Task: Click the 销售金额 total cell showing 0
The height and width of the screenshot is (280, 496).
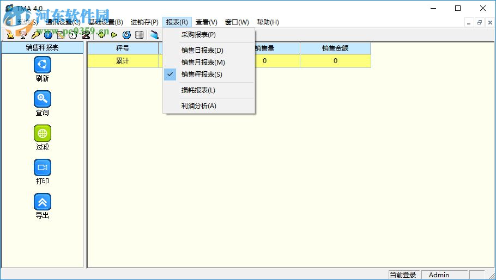Action: (335, 61)
